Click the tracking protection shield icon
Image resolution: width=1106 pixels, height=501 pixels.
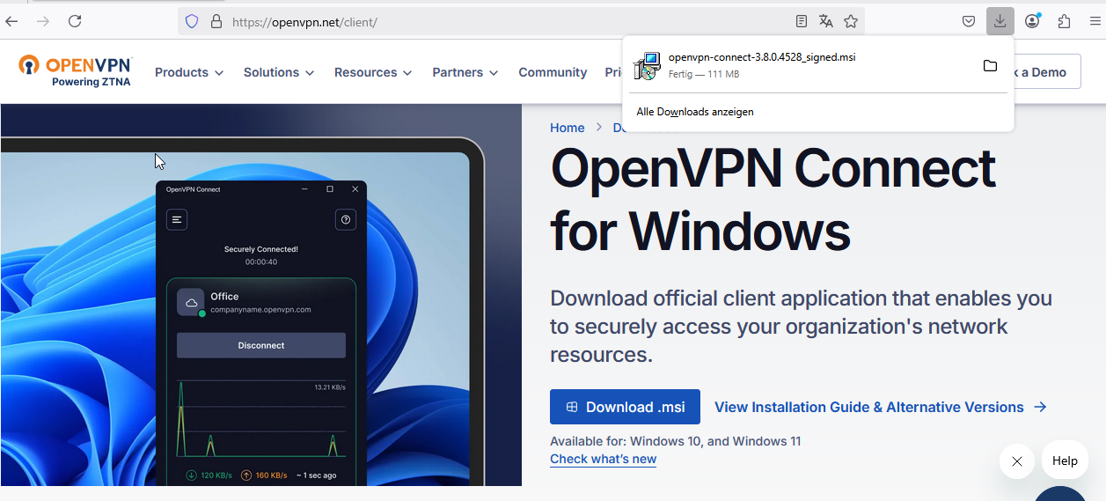click(x=192, y=21)
